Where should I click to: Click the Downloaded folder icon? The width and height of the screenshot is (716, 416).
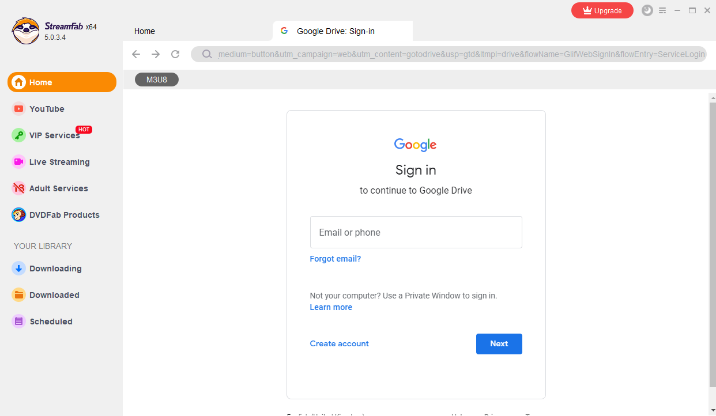[x=19, y=295]
